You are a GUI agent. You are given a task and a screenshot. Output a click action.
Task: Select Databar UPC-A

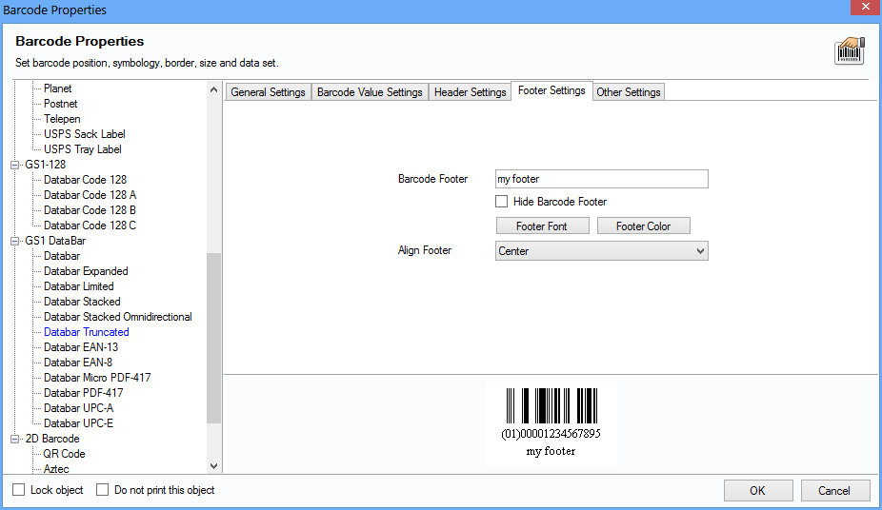79,408
